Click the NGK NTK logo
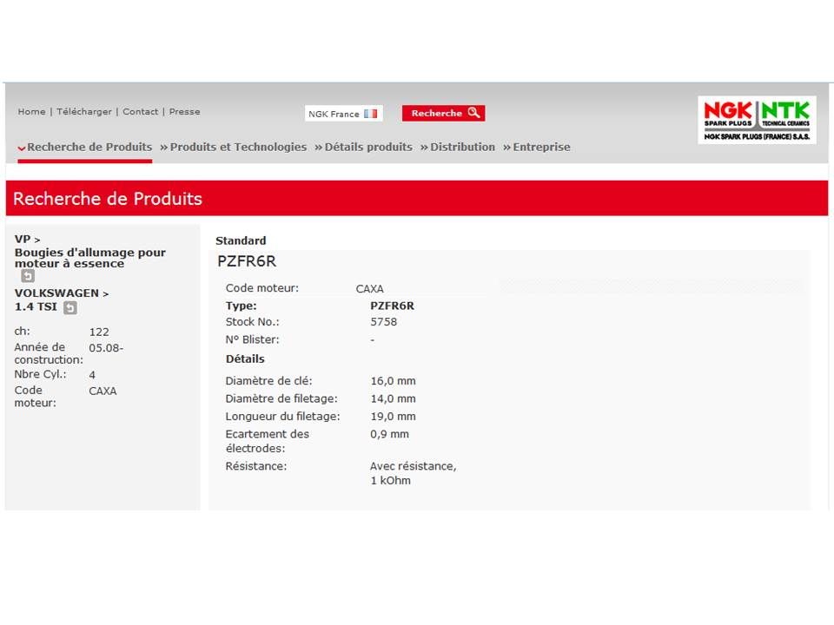The height and width of the screenshot is (625, 834). click(757, 120)
